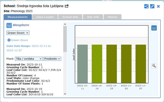Screen dimensions: 164x102
Task: Open the School Info tab
Action: [x=70, y=17]
